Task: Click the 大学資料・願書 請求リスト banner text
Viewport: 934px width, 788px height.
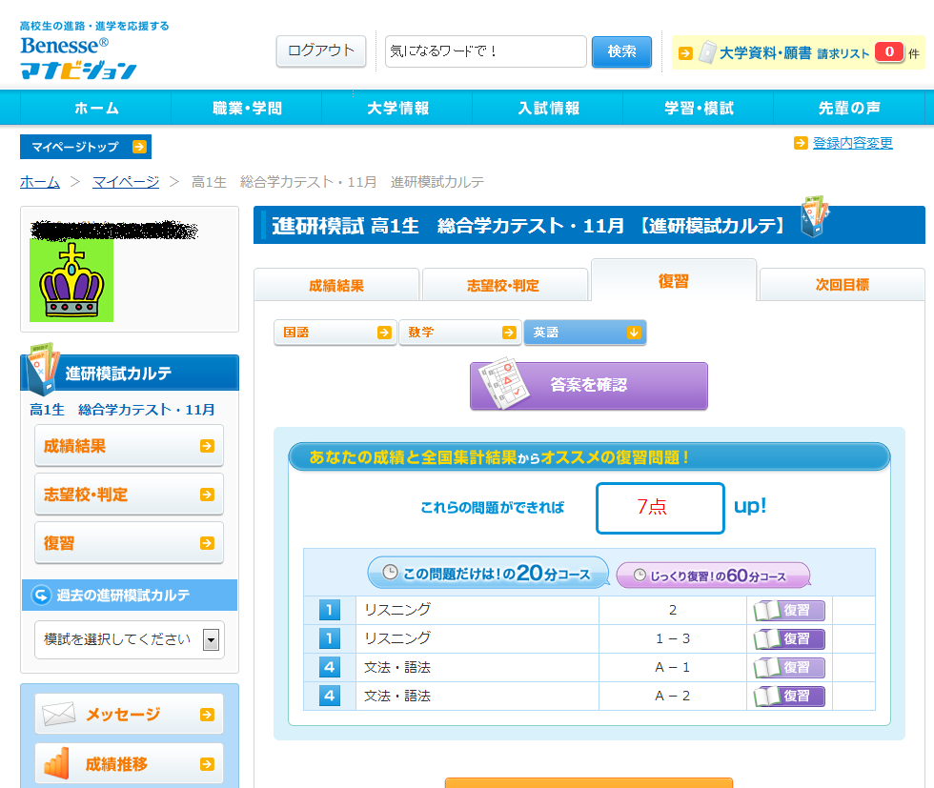Action: point(794,53)
